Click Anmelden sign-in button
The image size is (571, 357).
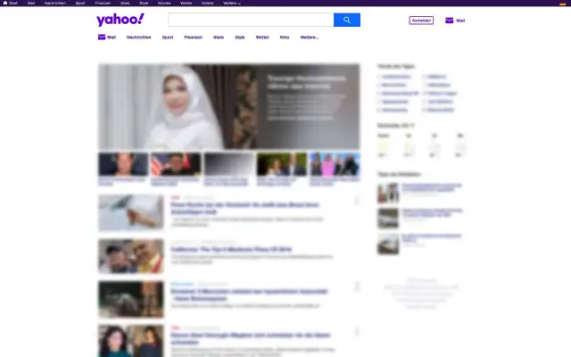(x=421, y=21)
